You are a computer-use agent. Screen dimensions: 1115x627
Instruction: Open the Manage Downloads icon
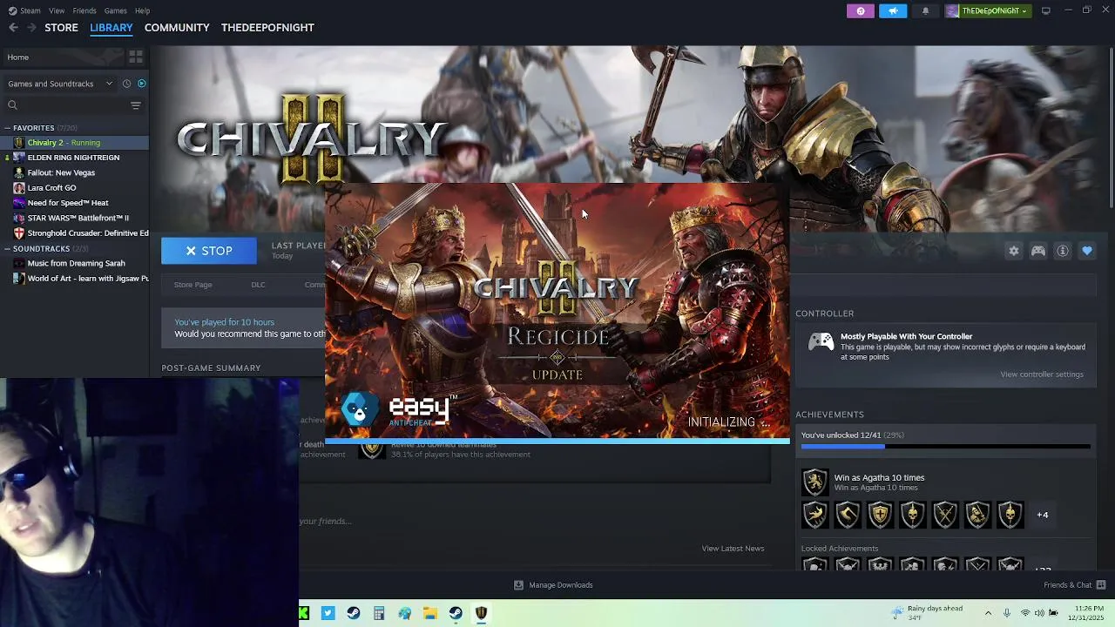[x=518, y=585]
